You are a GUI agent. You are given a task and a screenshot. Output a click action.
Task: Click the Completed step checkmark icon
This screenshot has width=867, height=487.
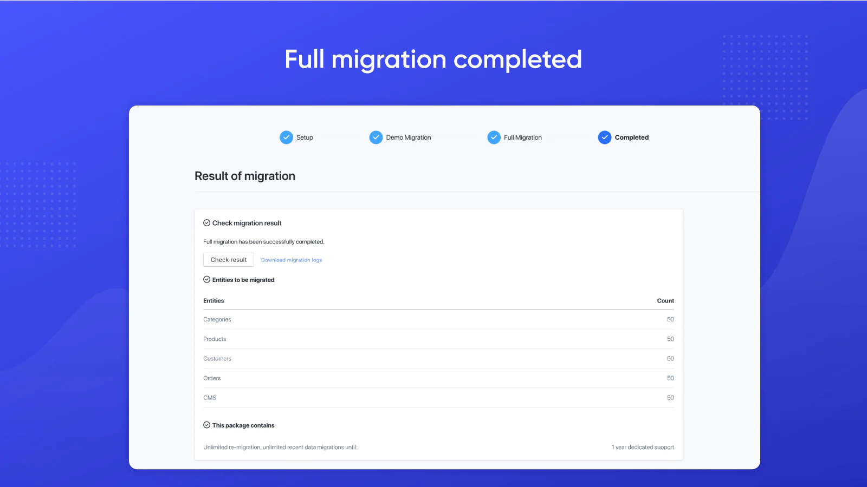(x=605, y=137)
